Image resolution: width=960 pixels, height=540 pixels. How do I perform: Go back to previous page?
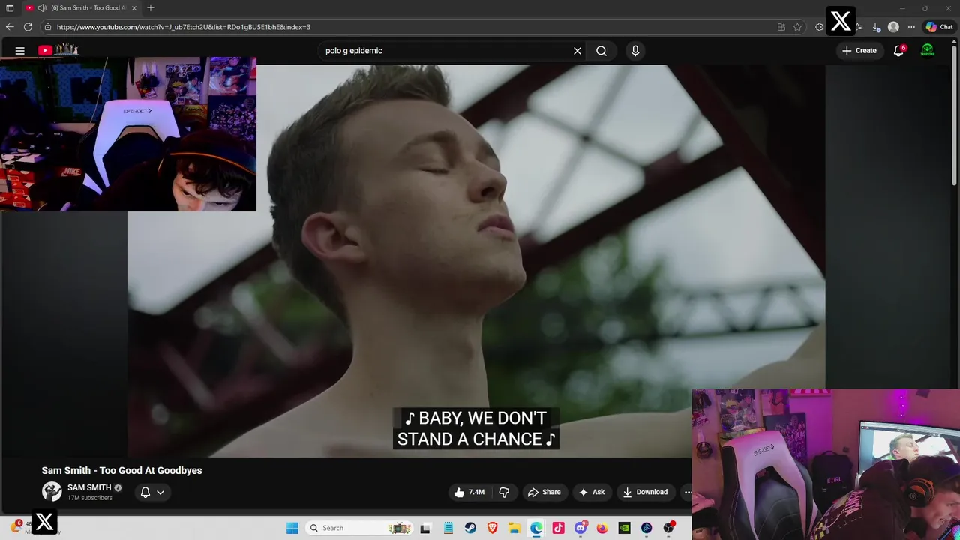click(x=10, y=27)
